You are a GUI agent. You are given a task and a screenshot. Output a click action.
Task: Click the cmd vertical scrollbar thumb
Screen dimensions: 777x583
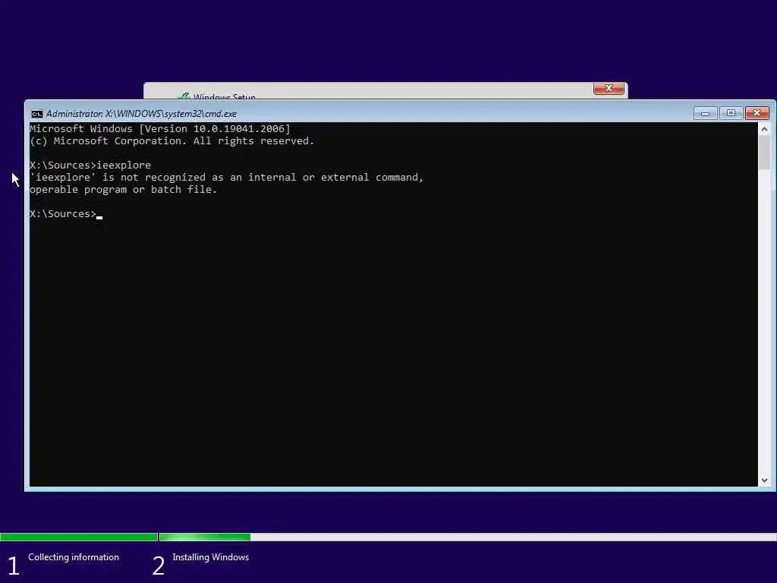point(764,152)
